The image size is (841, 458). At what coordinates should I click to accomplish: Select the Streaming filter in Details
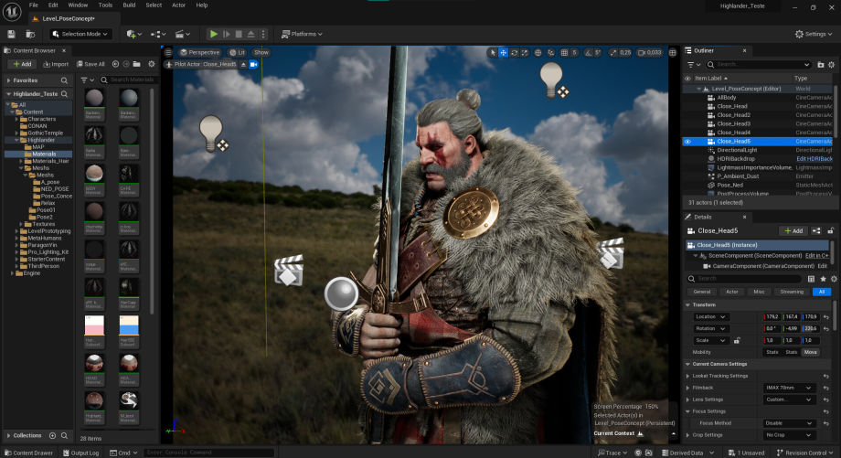(792, 292)
